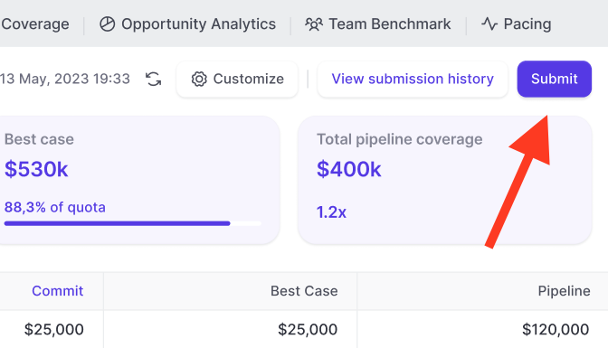This screenshot has width=608, height=348.
Task: Click the Team Benchmark people icon
Action: coord(314,24)
